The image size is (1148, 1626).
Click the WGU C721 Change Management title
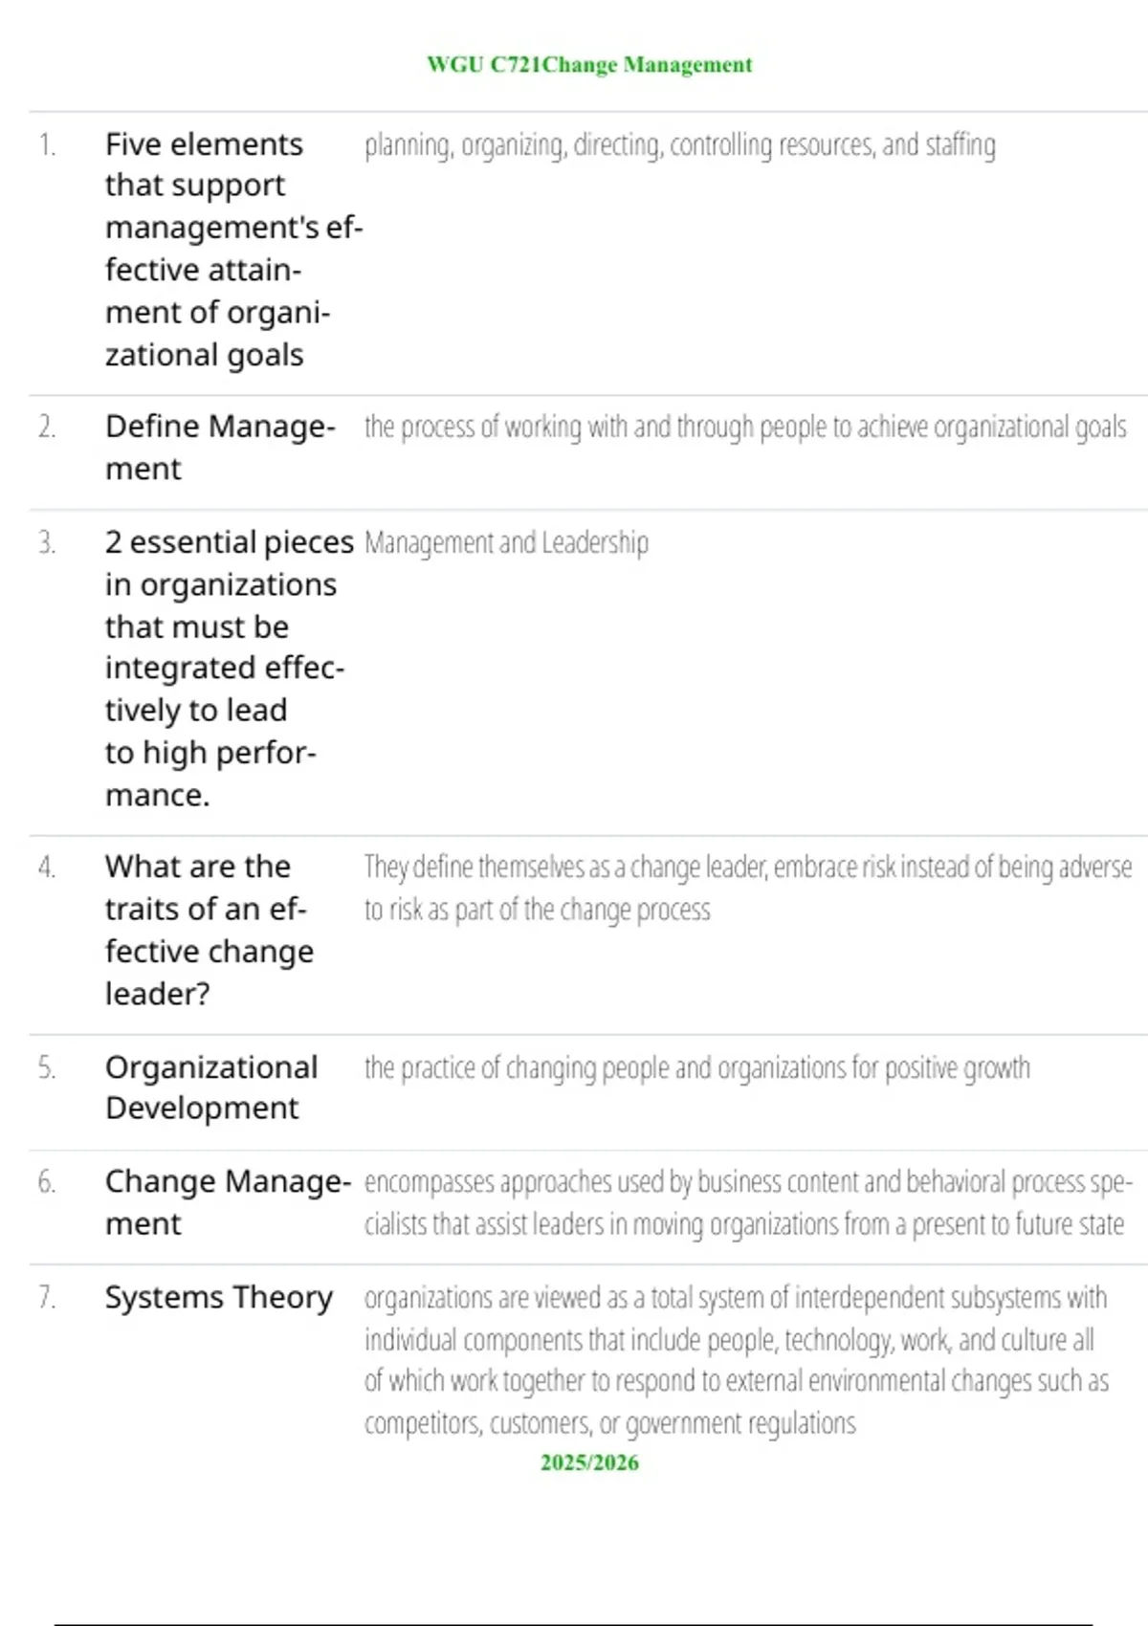(589, 65)
